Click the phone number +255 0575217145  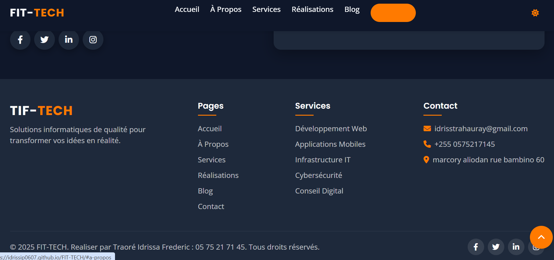464,144
